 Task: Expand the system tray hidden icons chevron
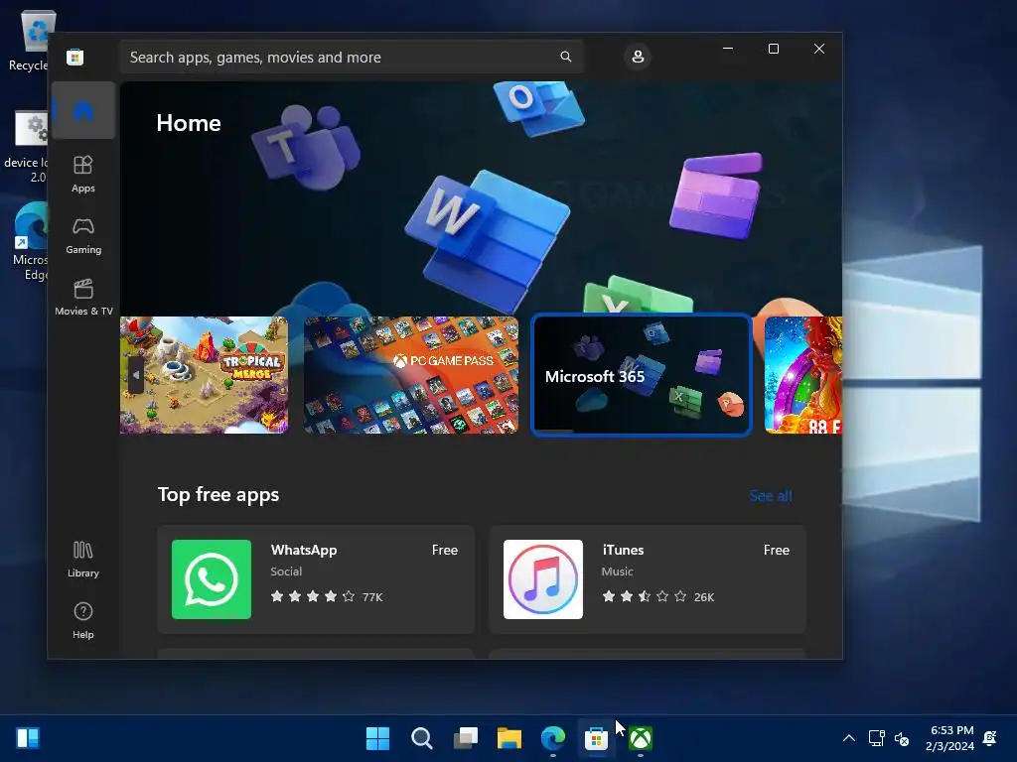click(848, 738)
